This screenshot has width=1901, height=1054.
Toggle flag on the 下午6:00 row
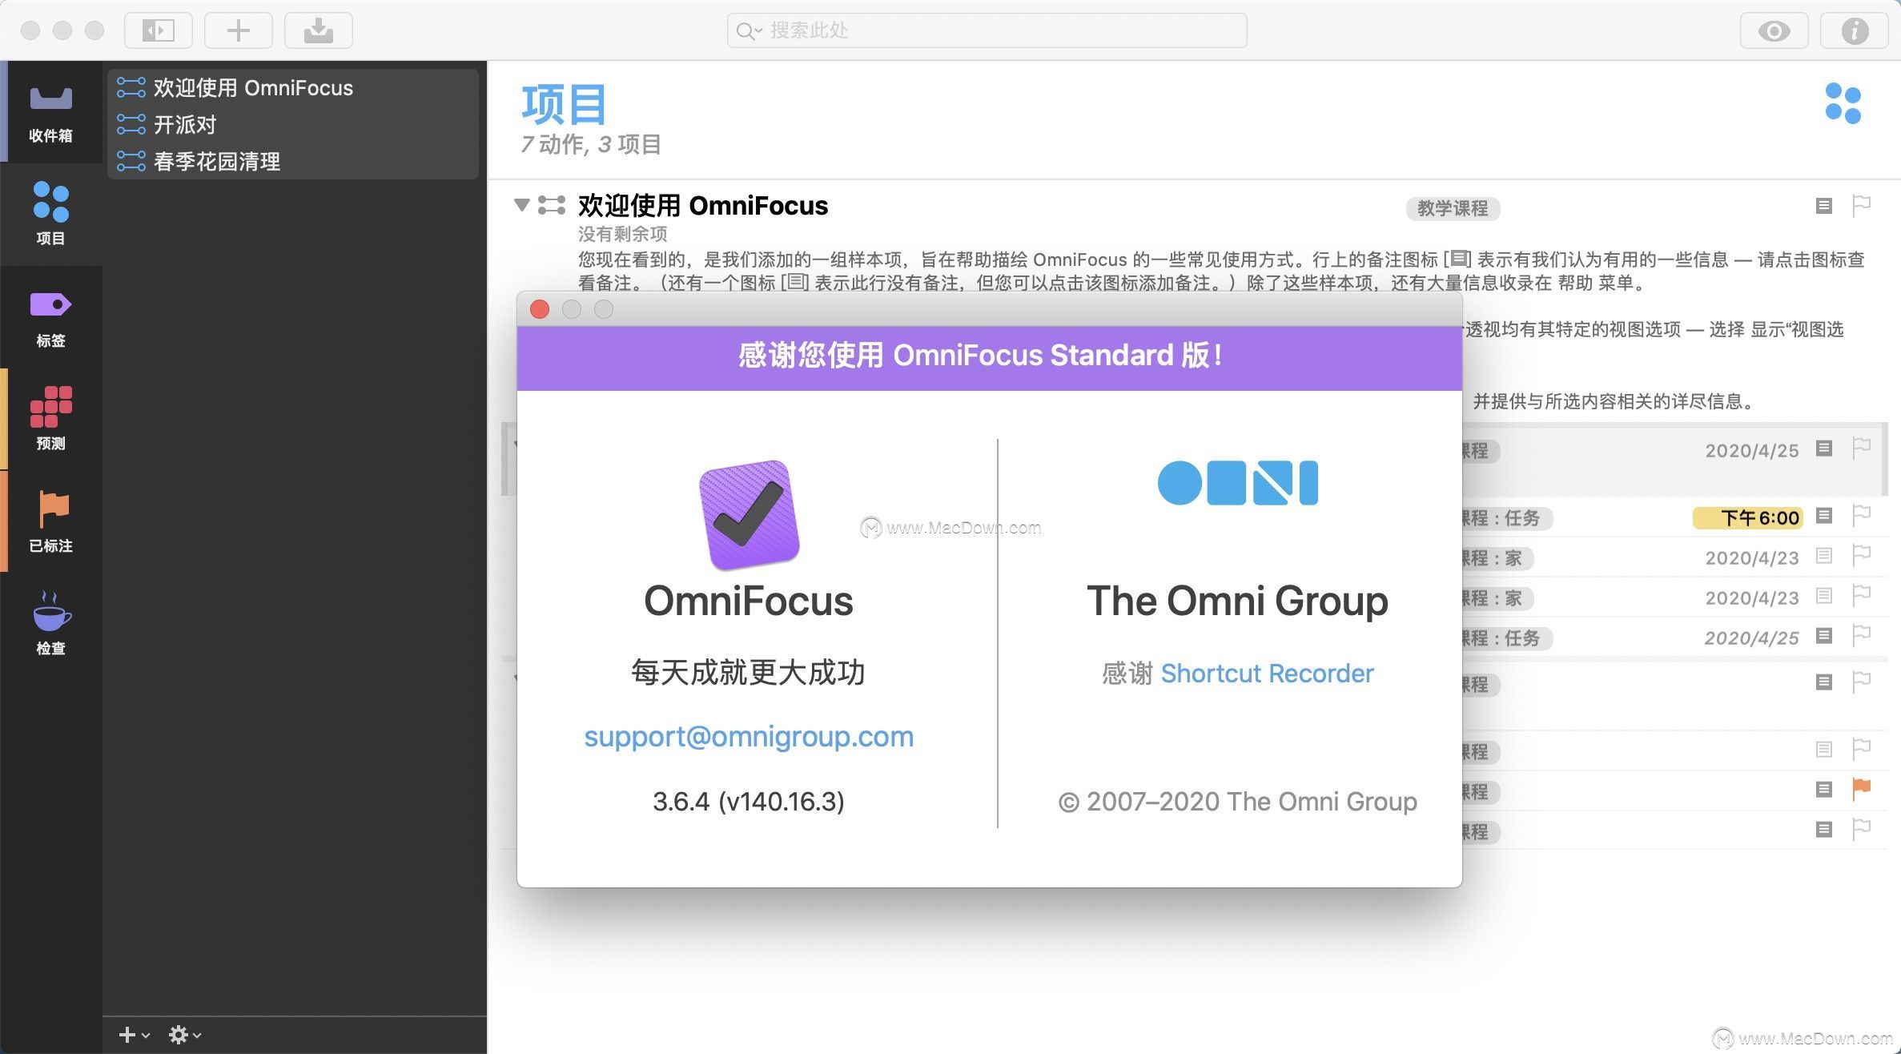(x=1861, y=515)
